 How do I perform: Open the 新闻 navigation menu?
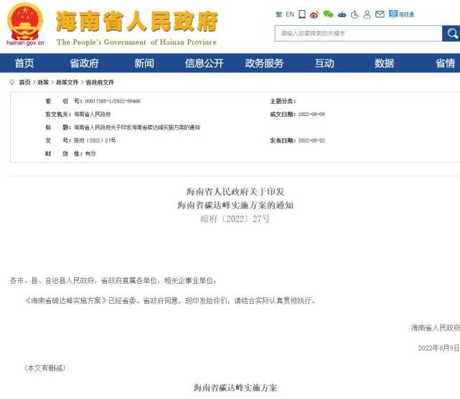(x=144, y=63)
